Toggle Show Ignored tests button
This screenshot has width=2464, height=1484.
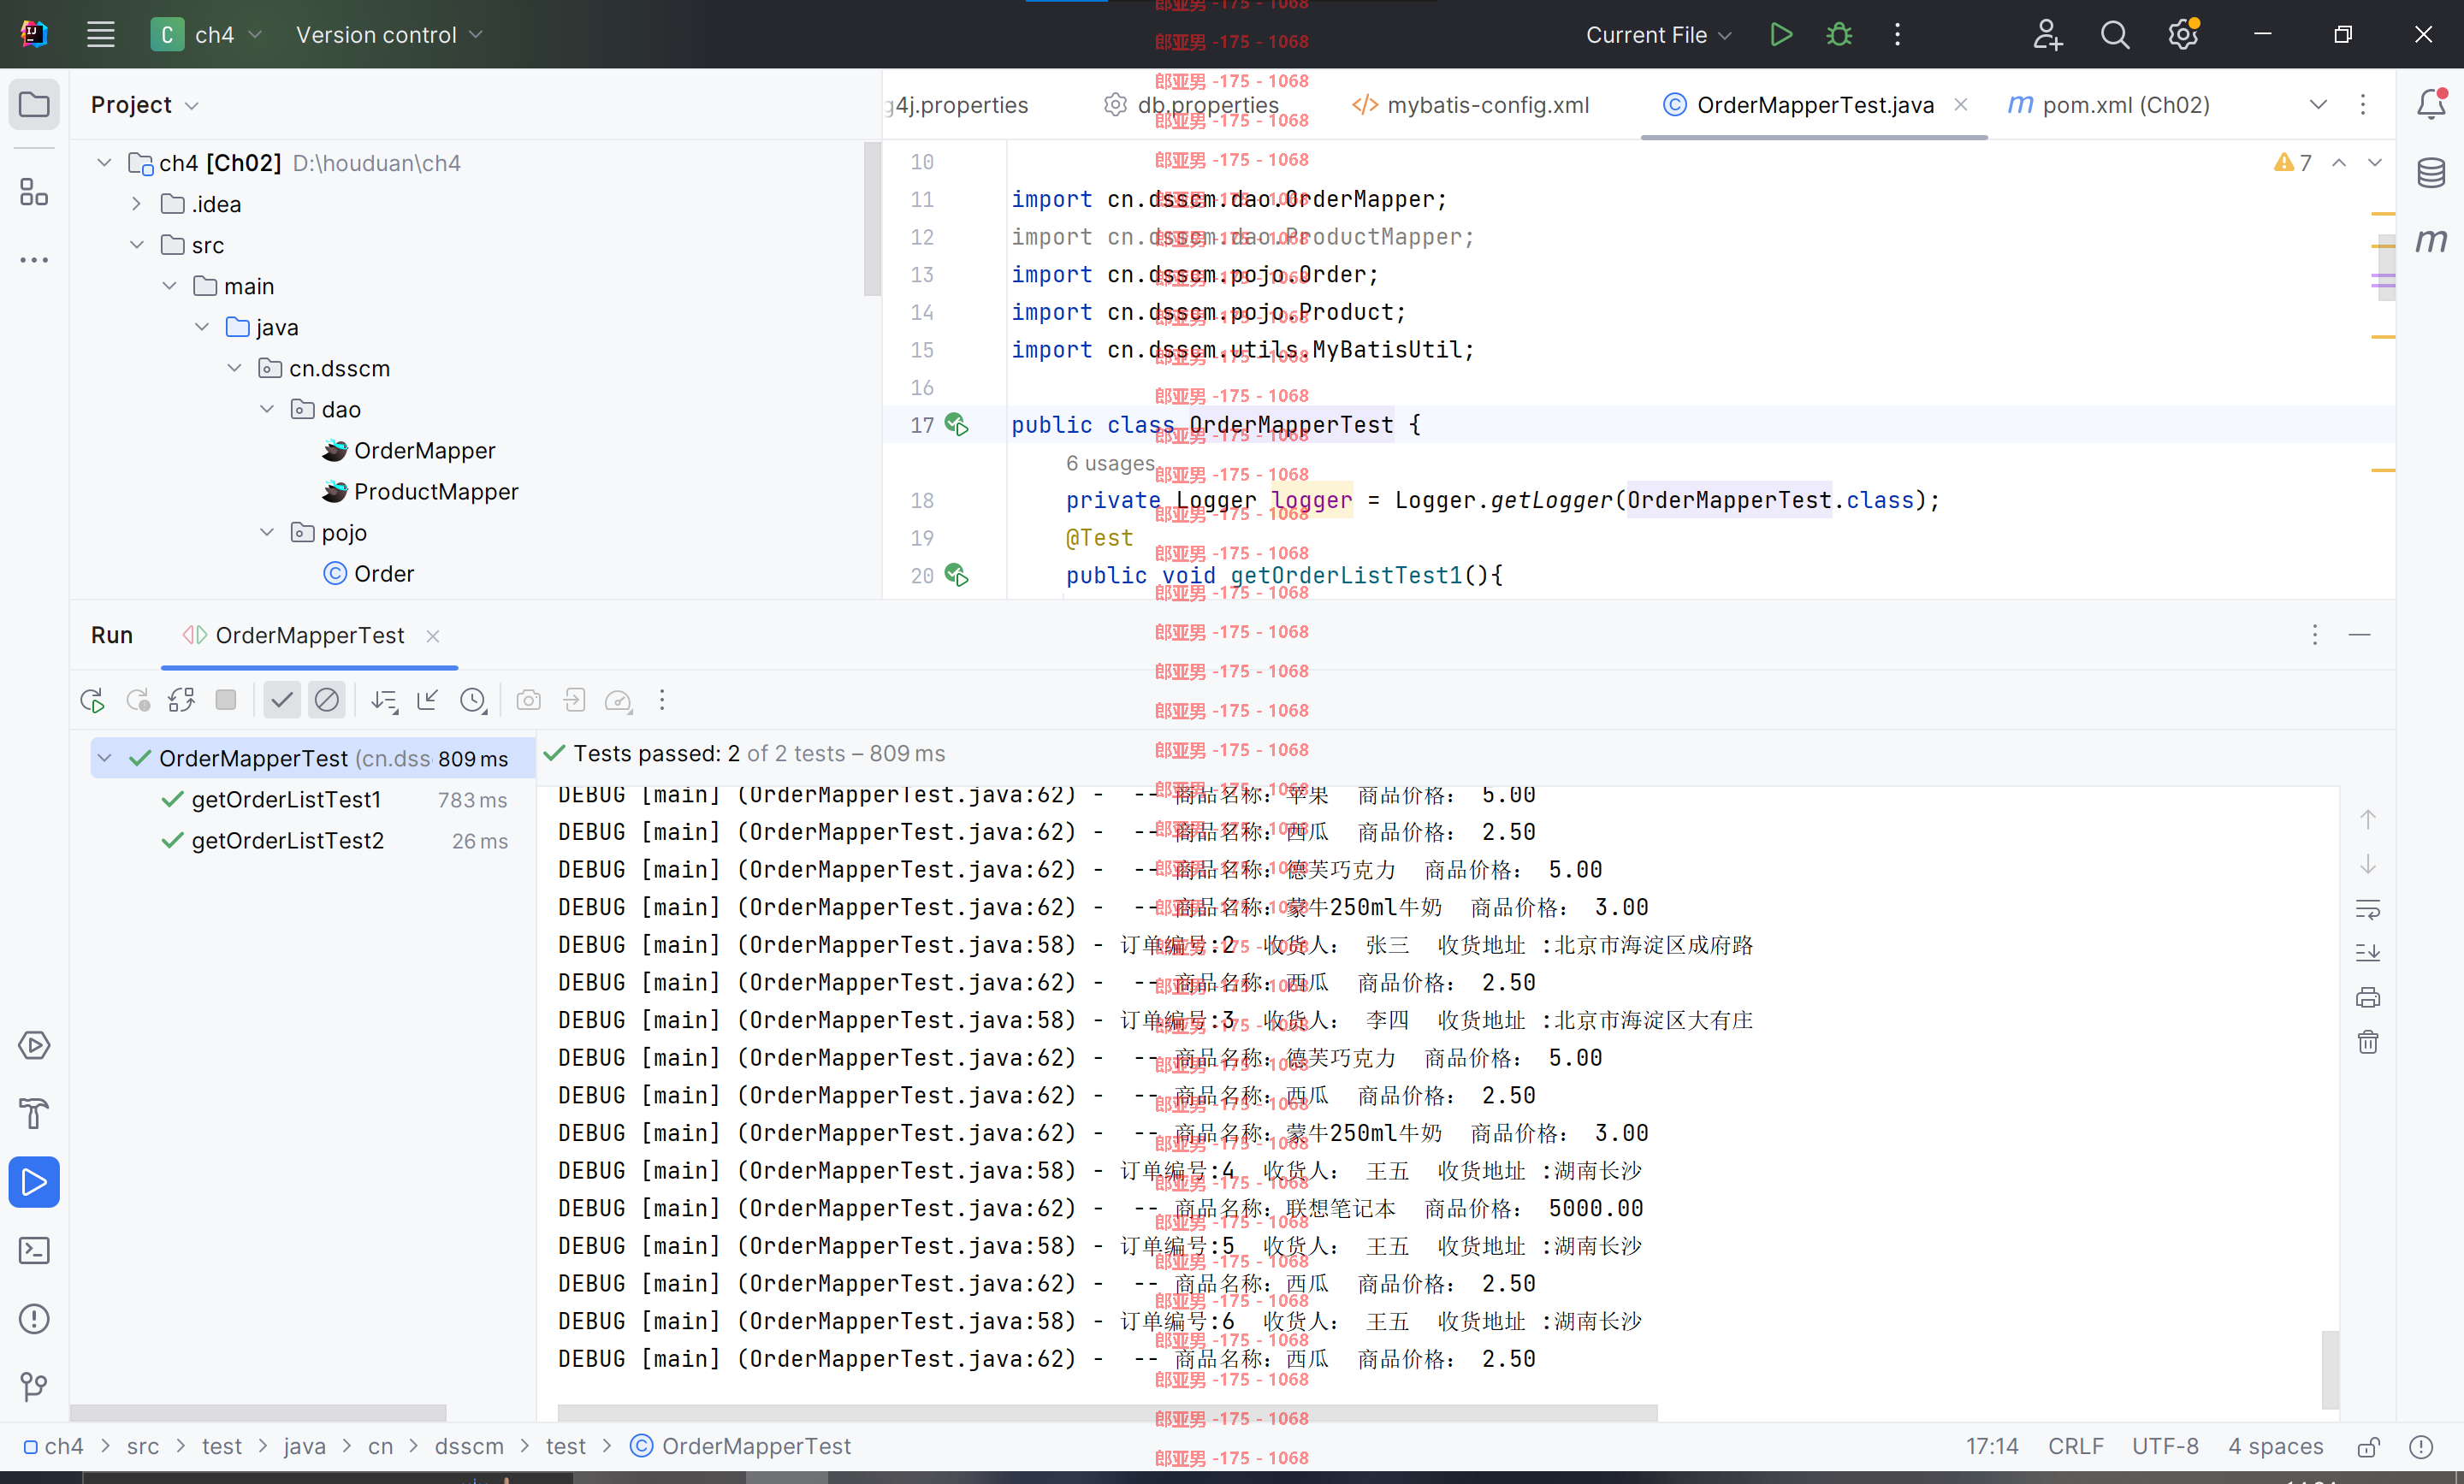pyautogui.click(x=326, y=701)
